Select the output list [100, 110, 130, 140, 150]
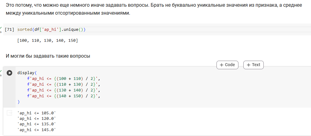The width and height of the screenshot is (311, 136). click(48, 41)
